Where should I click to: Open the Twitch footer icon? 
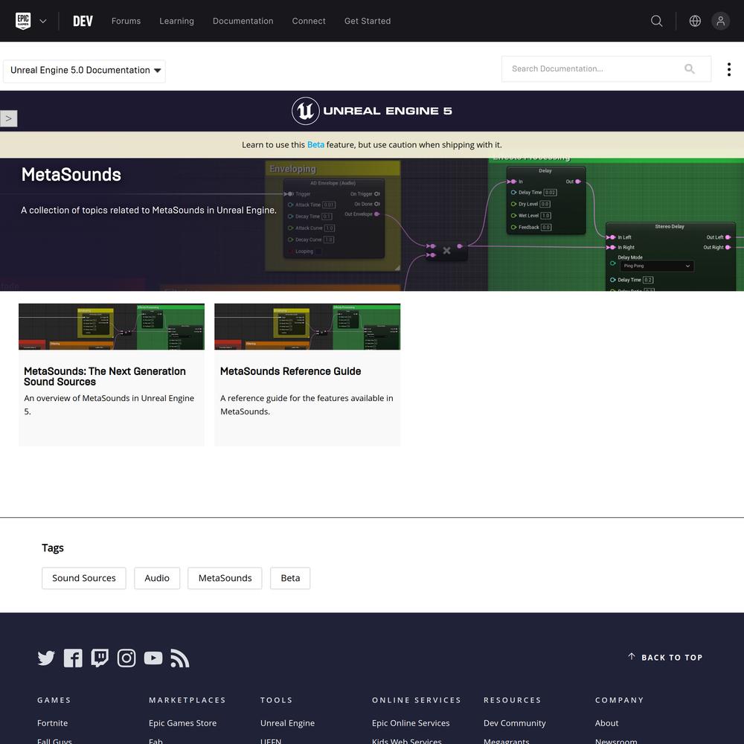tap(100, 658)
